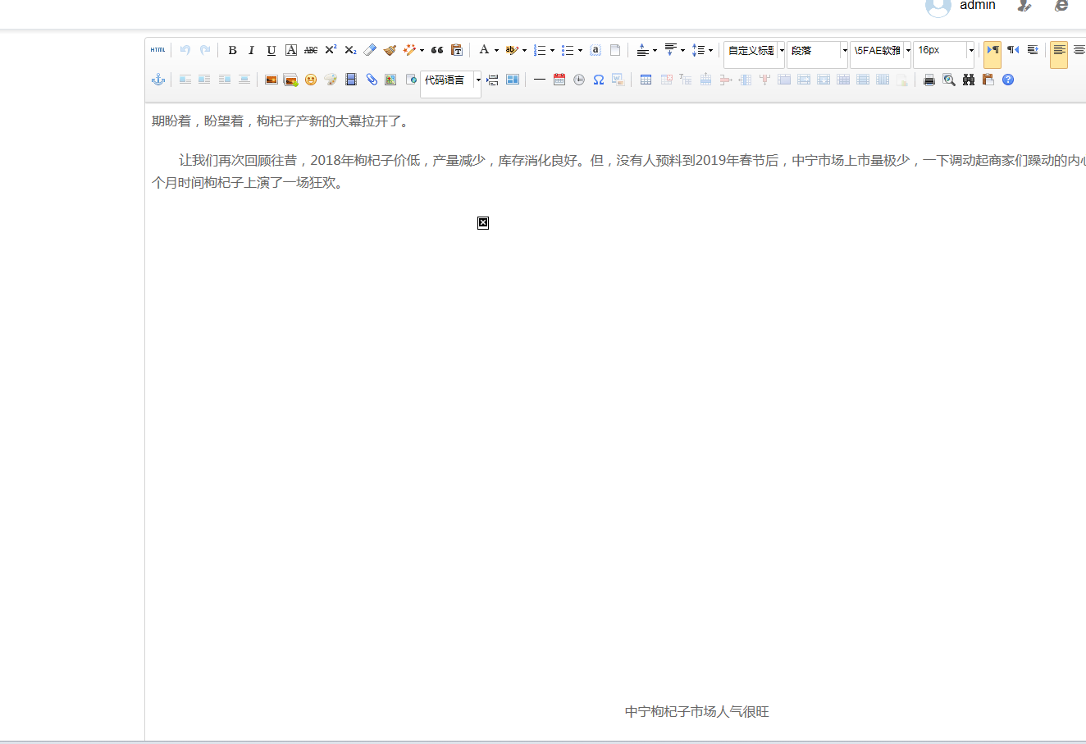Image resolution: width=1086 pixels, height=744 pixels.
Task: Expand the line height options arrow
Action: [710, 50]
